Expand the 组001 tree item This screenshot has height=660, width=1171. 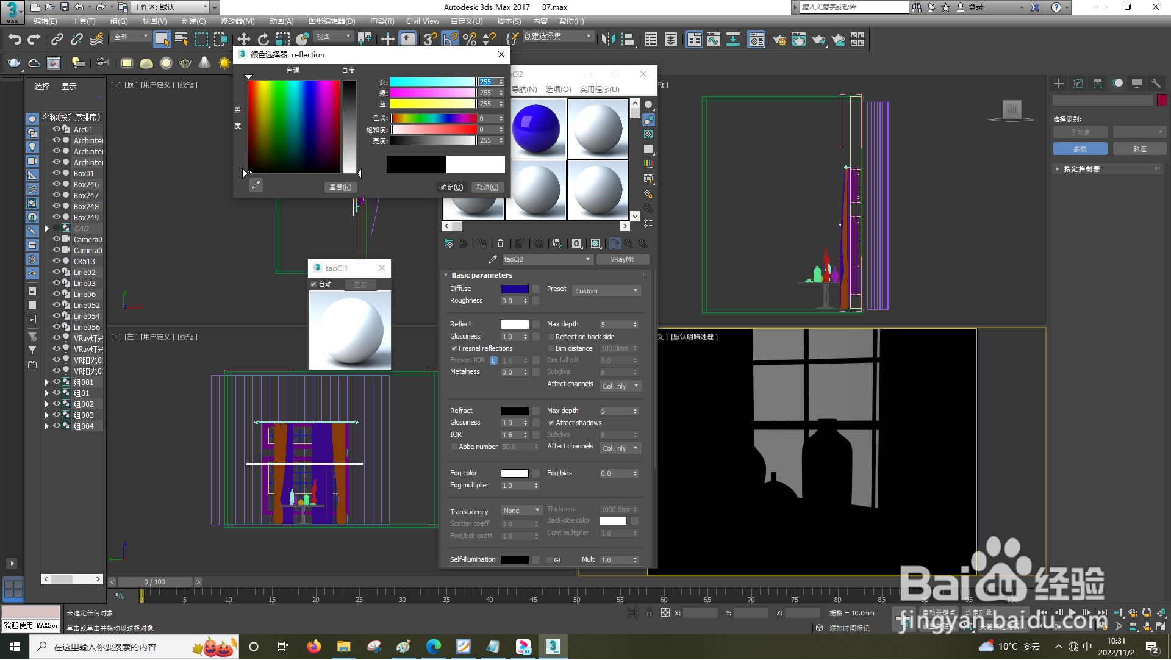pos(47,382)
